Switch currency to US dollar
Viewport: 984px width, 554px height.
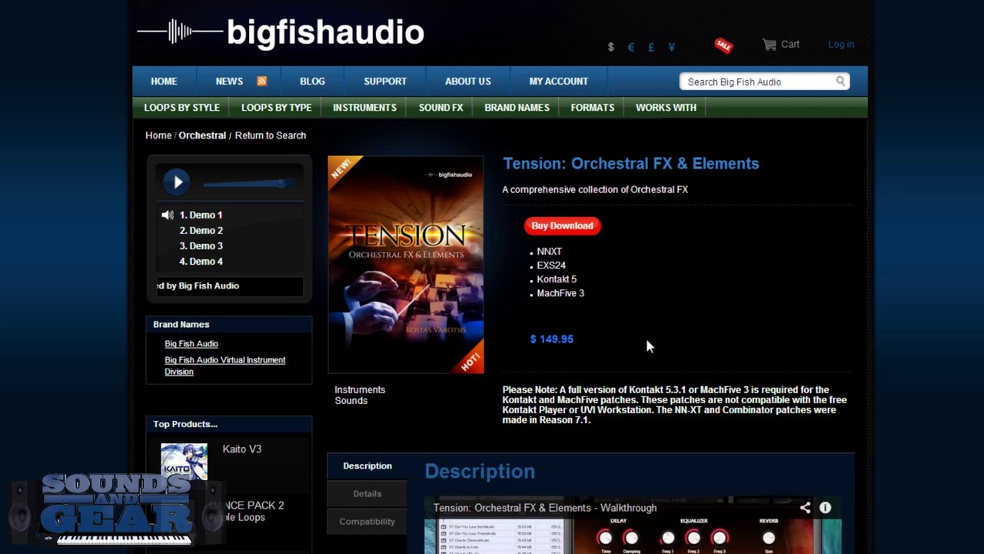pos(610,47)
